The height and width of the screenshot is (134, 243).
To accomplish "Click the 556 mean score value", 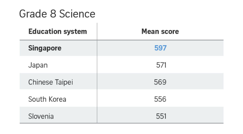I will pos(160,99).
